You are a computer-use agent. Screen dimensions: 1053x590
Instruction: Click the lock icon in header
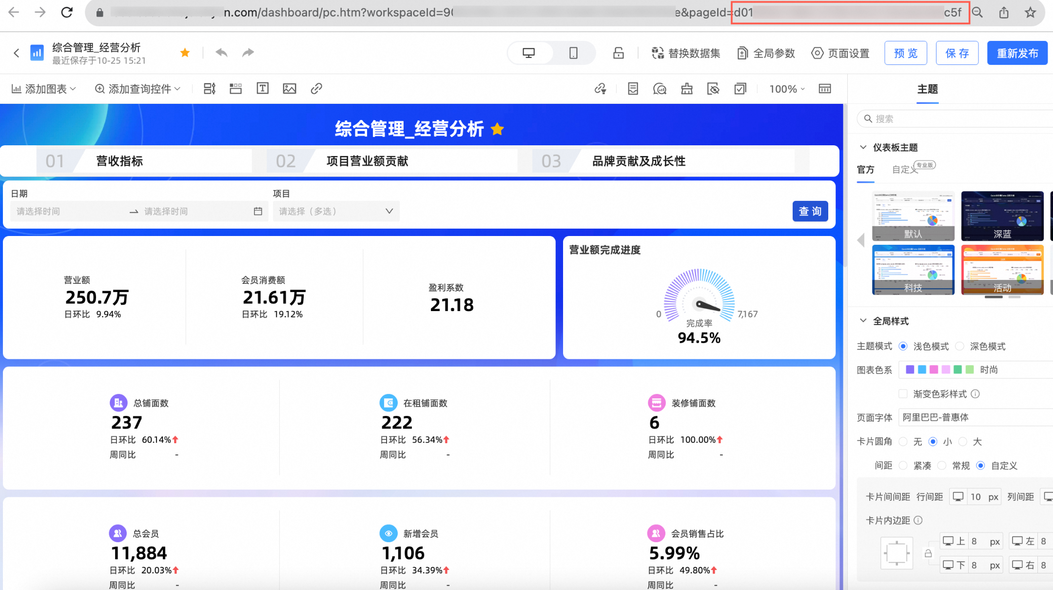tap(618, 53)
